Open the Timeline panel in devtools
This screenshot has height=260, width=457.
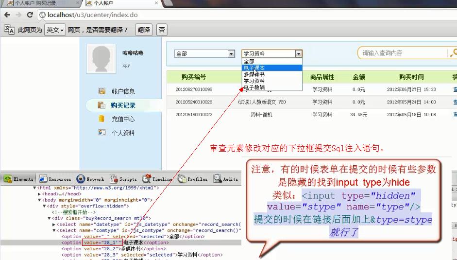click(x=157, y=179)
